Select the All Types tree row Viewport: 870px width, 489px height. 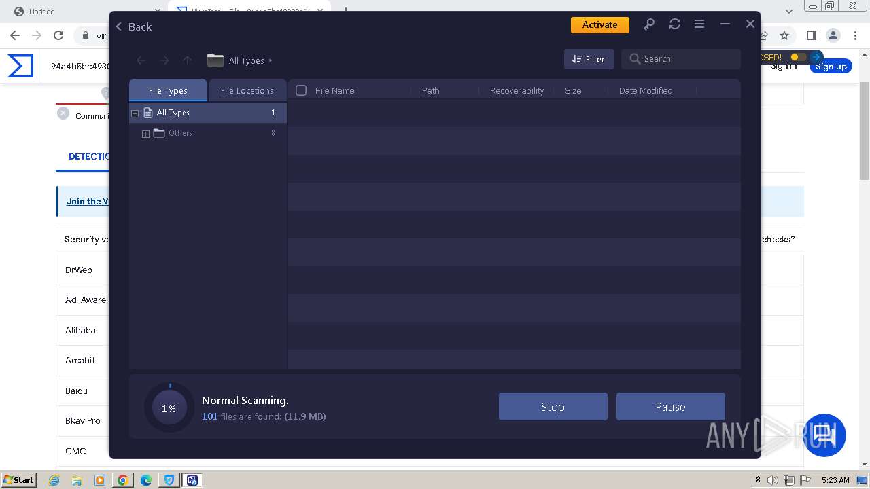208,113
